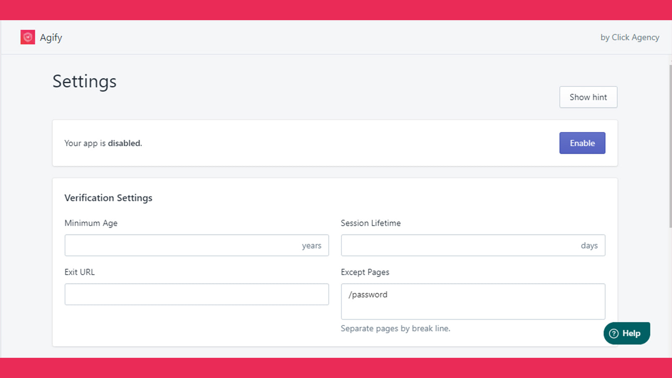Click into the Exit URL field

[x=197, y=294]
